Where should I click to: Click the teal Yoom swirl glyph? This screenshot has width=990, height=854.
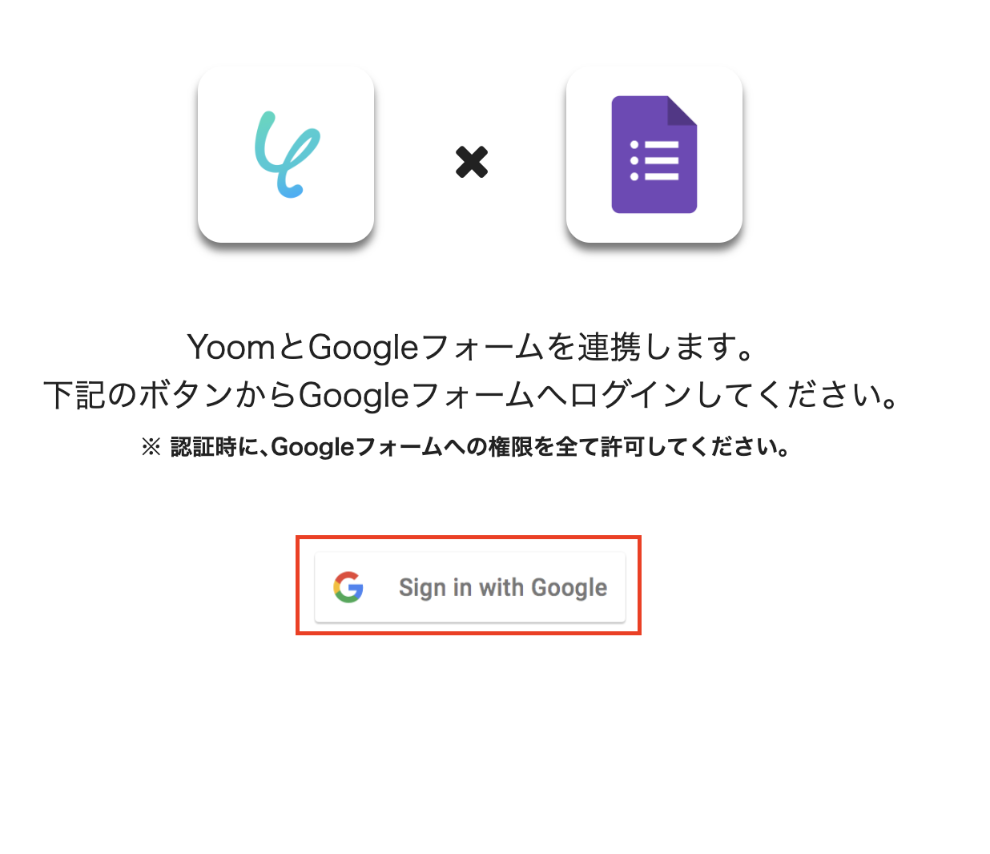(x=287, y=155)
